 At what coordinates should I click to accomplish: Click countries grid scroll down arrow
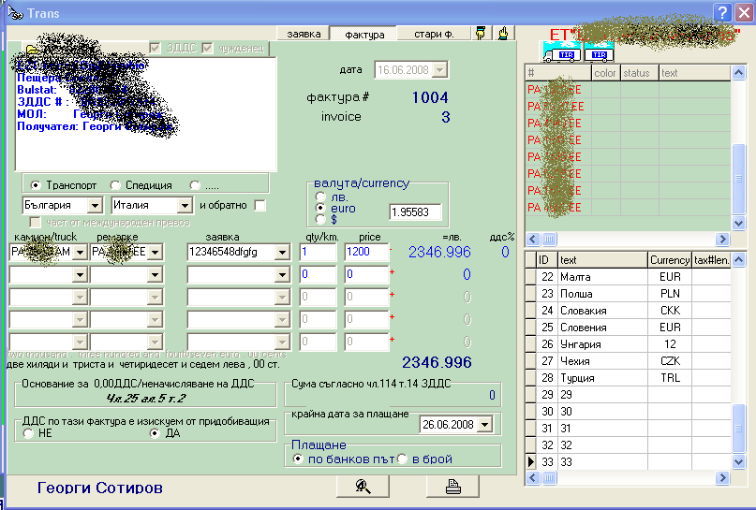pos(738,462)
